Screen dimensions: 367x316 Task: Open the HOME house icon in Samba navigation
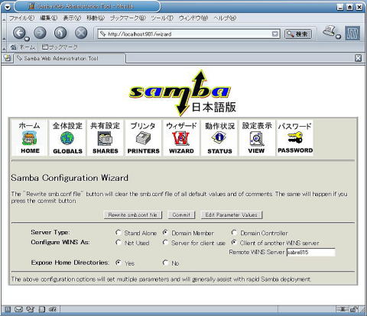pyautogui.click(x=30, y=139)
